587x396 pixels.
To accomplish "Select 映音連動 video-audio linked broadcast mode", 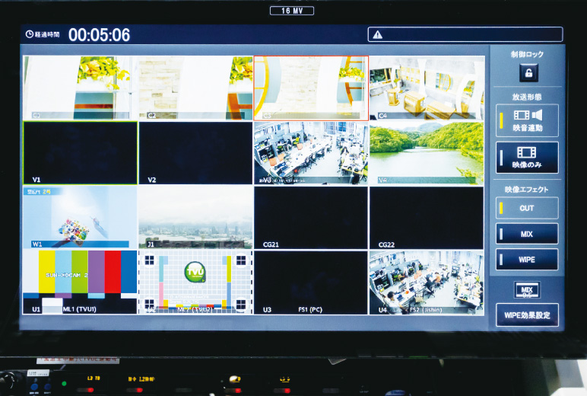I will click(x=527, y=120).
